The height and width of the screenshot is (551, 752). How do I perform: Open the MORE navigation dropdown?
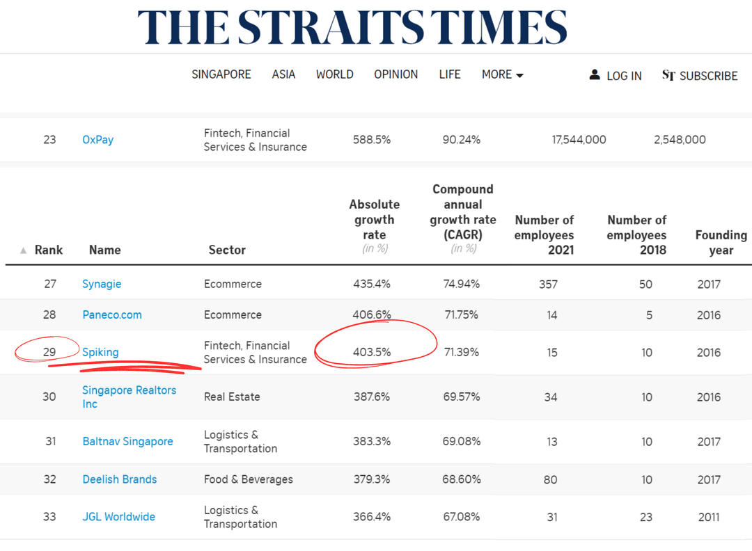click(x=497, y=74)
